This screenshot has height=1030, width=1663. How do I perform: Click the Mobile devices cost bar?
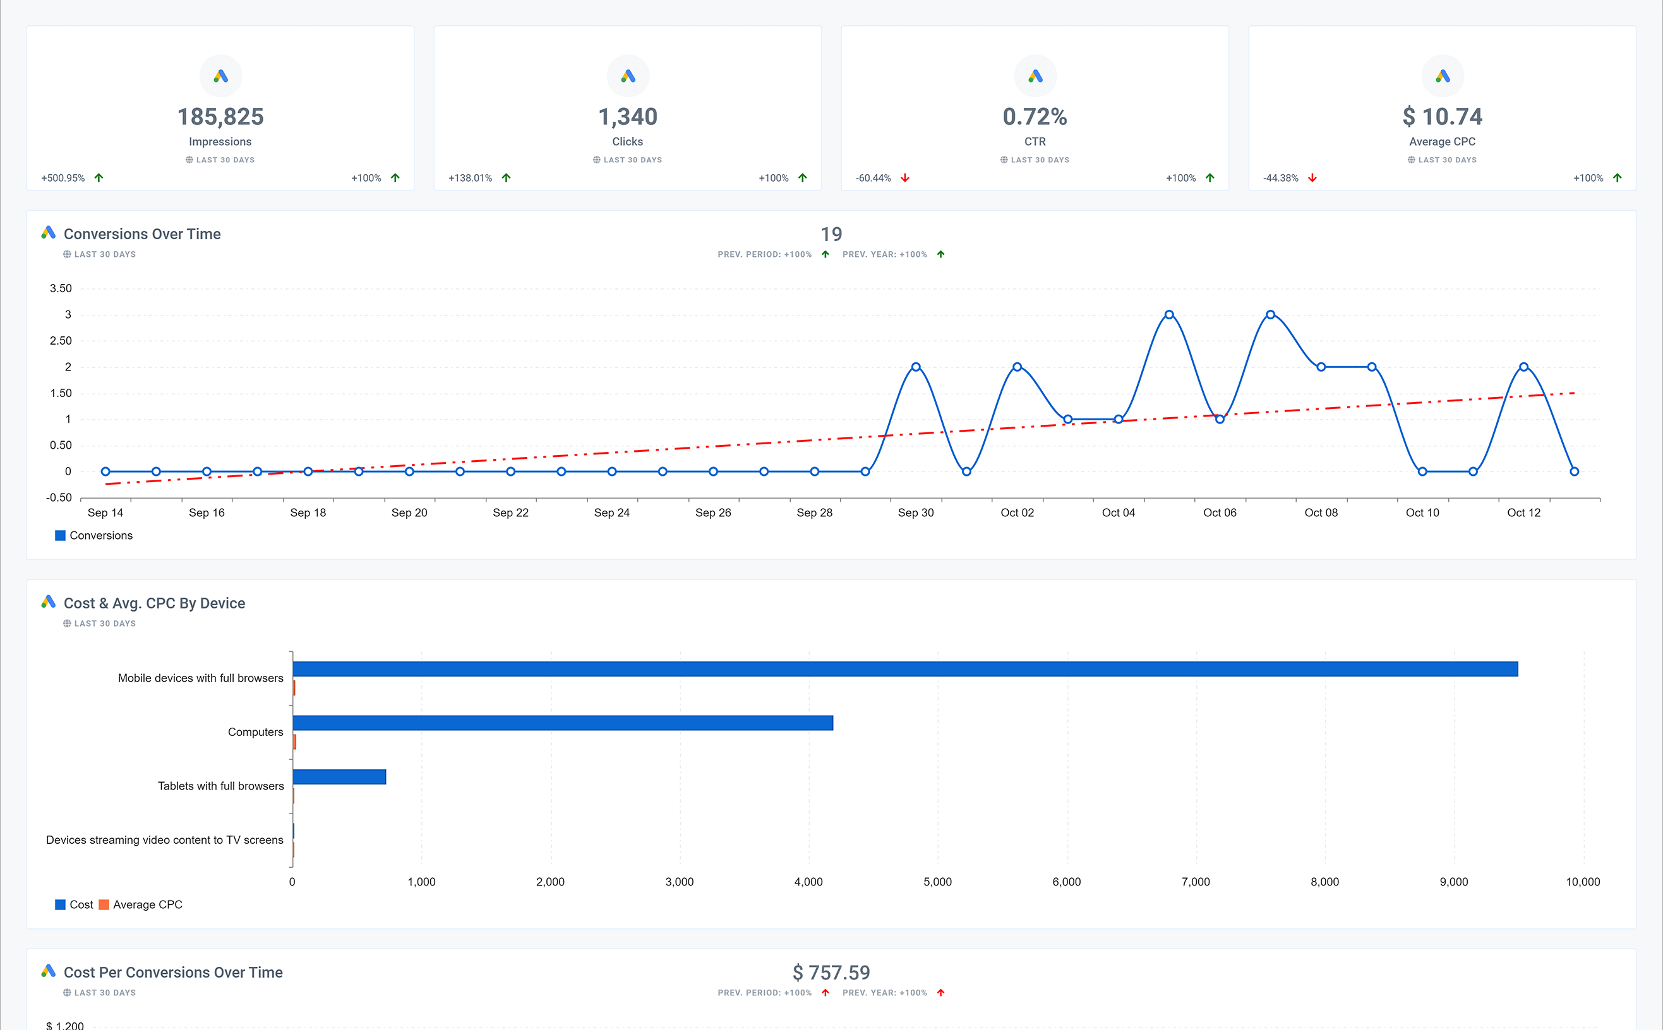[x=905, y=669]
